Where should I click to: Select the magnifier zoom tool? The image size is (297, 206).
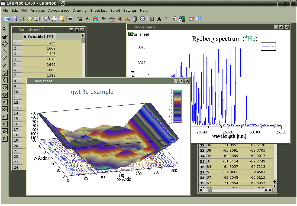point(5,29)
